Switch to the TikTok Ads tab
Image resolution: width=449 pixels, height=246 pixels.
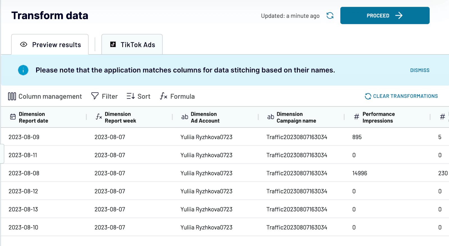pyautogui.click(x=132, y=44)
